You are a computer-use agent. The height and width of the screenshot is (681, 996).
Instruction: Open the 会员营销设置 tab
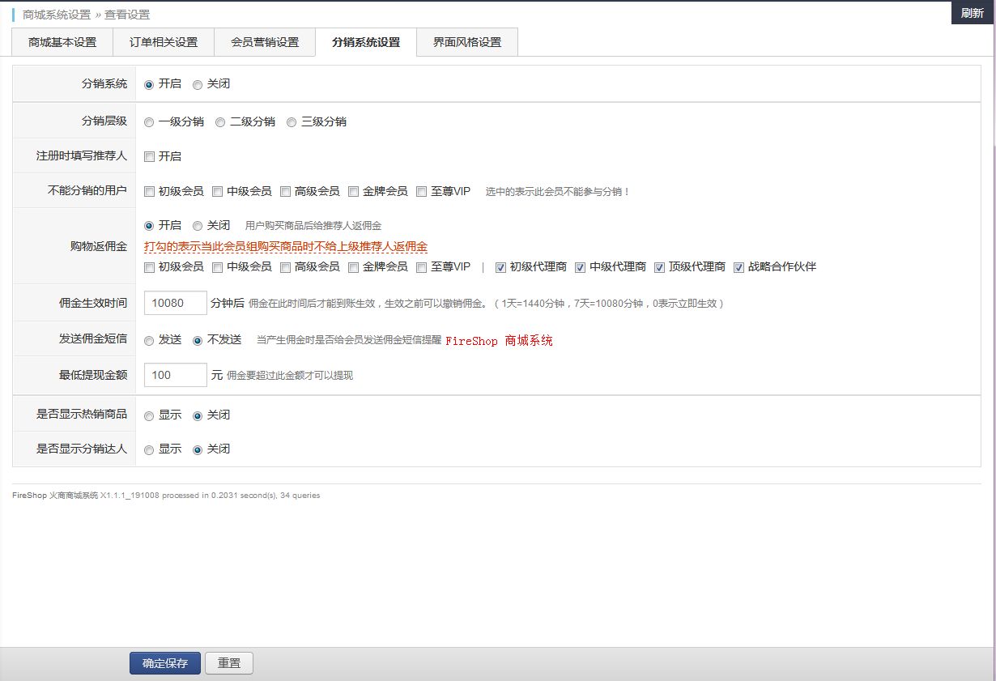pos(265,42)
